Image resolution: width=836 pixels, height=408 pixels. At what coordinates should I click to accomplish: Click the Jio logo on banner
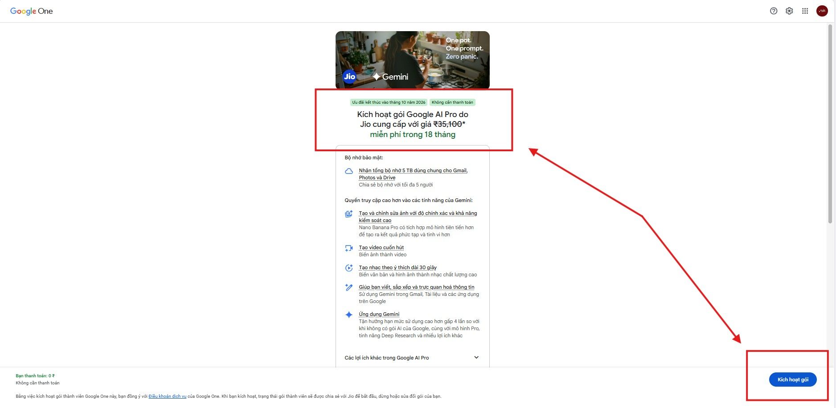[x=349, y=77]
